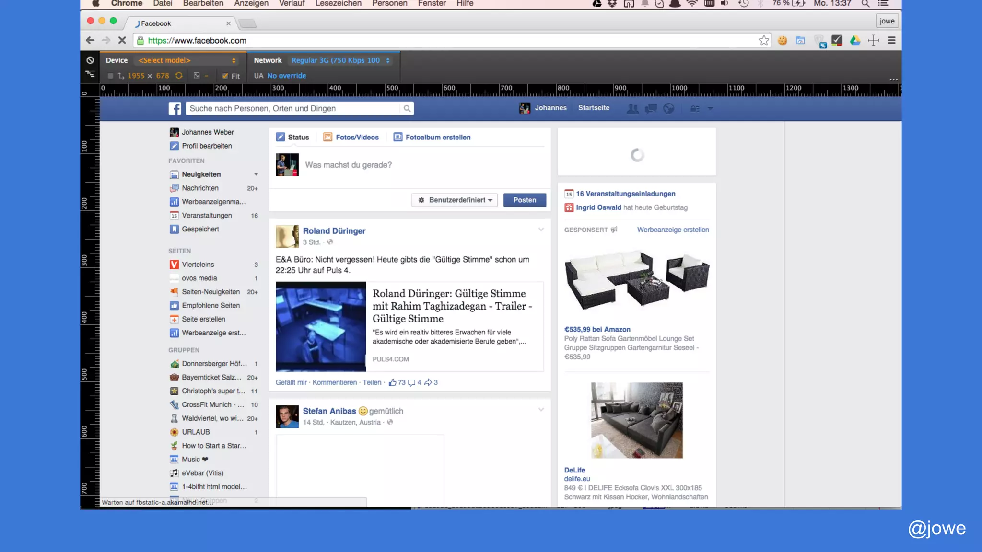The image size is (982, 552).
Task: Open the messages icon in Facebook header
Action: click(651, 109)
